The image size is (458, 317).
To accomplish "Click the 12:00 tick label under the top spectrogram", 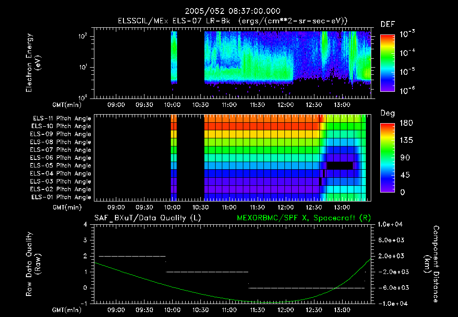I will [285, 105].
